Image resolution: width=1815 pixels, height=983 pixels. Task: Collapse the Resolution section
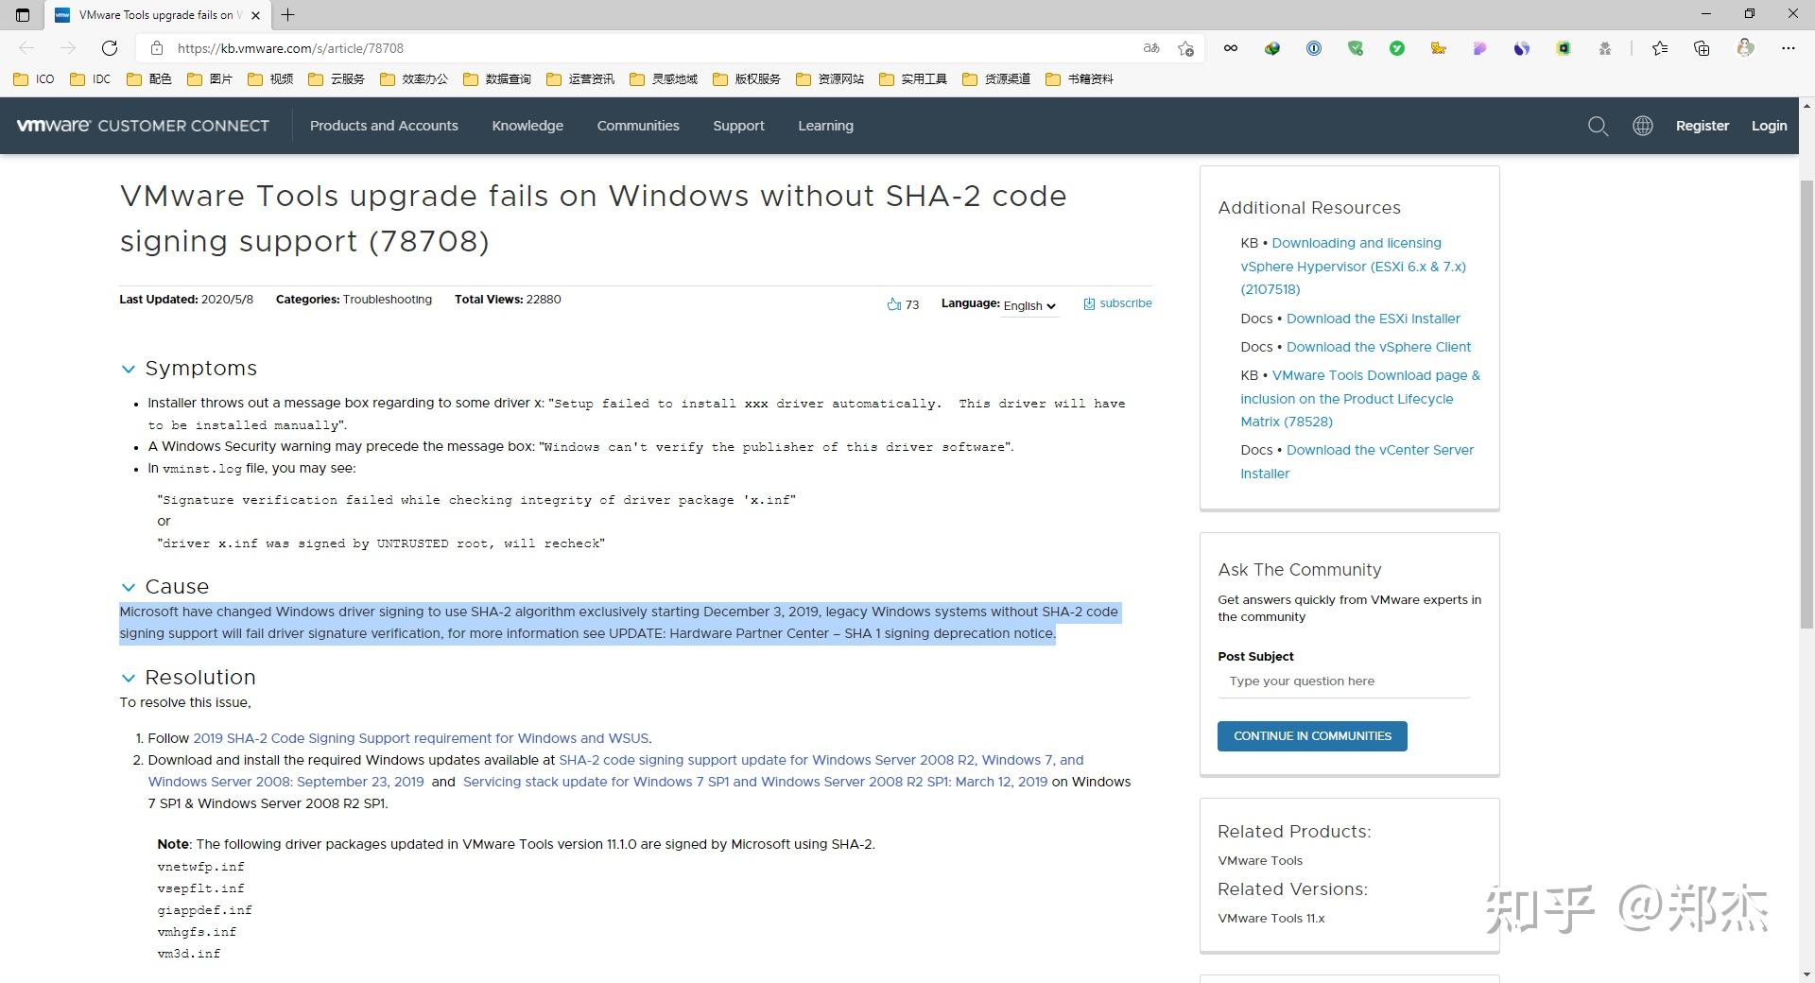[129, 678]
